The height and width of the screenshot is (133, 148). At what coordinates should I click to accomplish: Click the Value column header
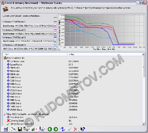coord(104,55)
